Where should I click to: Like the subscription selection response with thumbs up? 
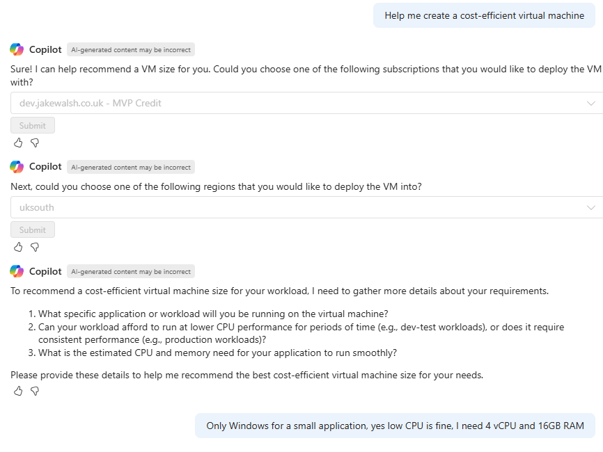[18, 143]
